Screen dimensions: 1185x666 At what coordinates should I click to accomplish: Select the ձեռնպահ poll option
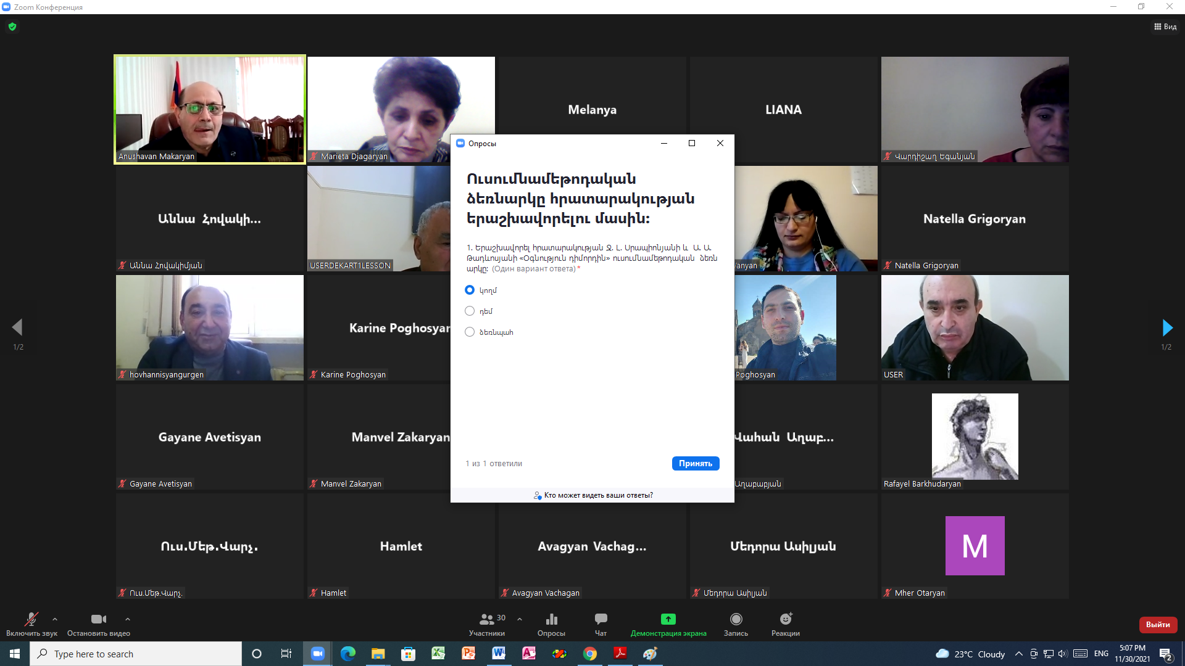(470, 332)
